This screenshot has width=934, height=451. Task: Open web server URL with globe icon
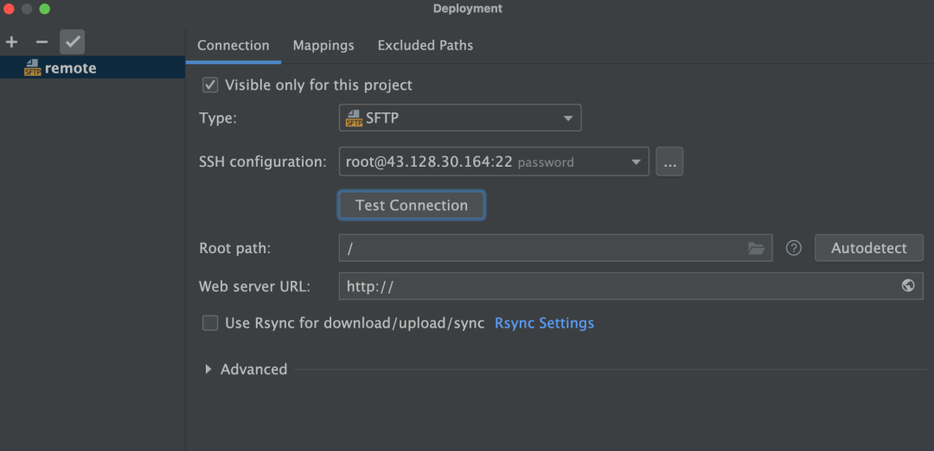[908, 286]
